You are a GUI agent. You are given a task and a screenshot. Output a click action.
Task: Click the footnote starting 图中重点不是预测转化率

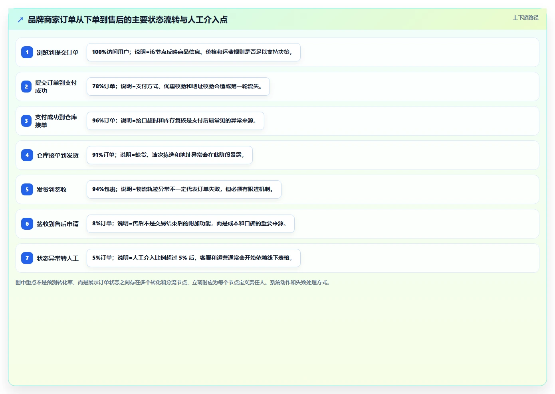(174, 282)
